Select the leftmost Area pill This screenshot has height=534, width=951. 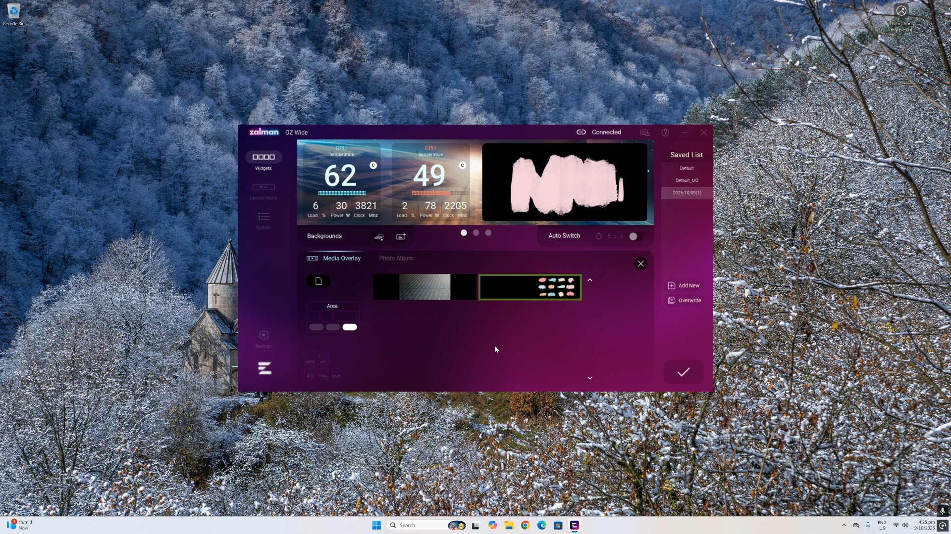pos(316,327)
